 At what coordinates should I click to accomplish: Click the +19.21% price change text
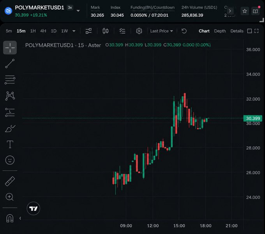pyautogui.click(x=39, y=15)
